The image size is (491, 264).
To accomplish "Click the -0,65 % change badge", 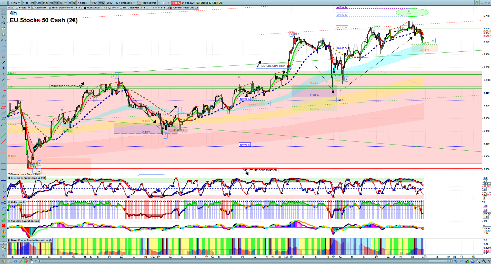I will pos(176,3).
